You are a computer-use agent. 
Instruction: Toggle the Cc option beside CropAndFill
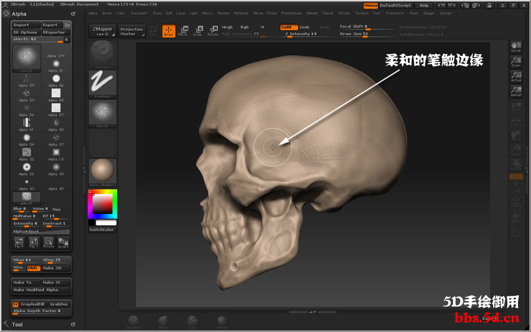(16, 304)
